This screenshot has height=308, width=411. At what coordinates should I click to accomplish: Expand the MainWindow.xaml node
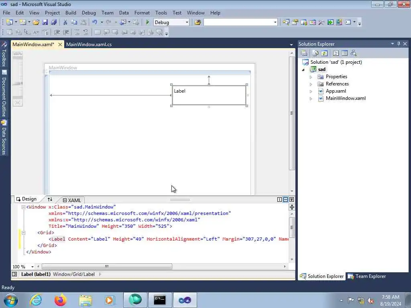[x=311, y=99]
